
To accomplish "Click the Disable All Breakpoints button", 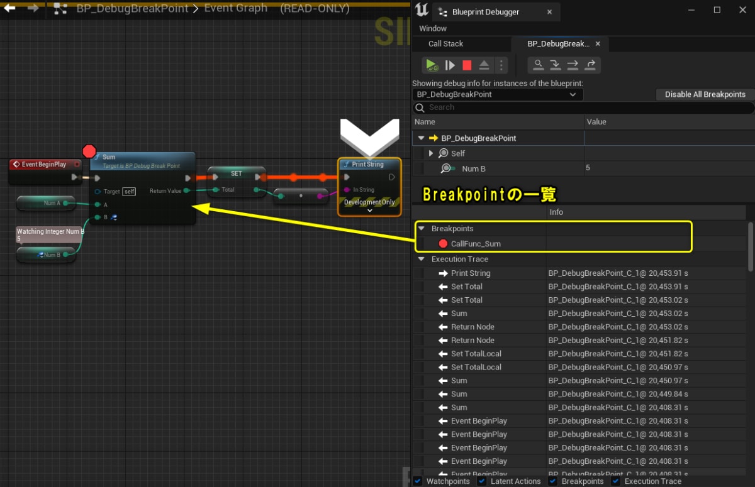I will [x=704, y=94].
